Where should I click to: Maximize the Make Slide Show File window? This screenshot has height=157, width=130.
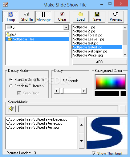pos(110,4)
